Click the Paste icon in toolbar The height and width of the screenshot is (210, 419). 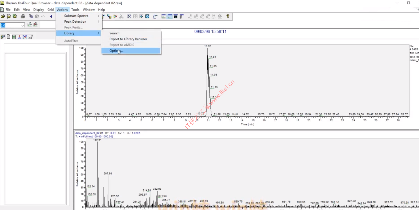coord(37,16)
